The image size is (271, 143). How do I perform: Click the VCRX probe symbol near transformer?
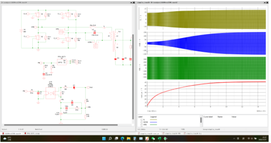click(x=95, y=46)
